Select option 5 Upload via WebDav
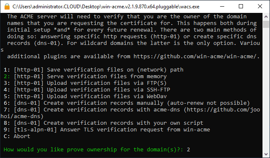The width and height of the screenshot is (270, 158). (85, 96)
